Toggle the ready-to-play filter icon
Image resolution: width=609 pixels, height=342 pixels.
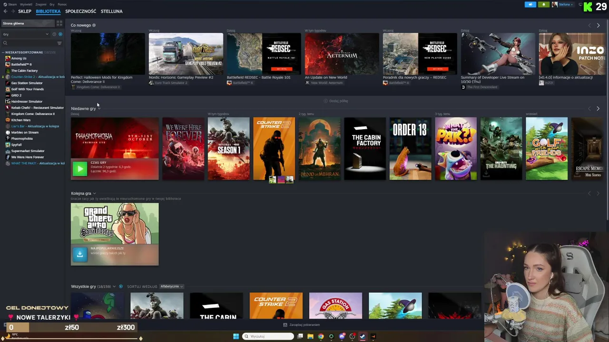[x=60, y=34]
